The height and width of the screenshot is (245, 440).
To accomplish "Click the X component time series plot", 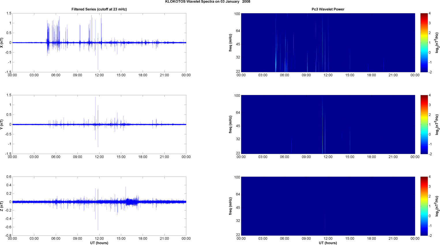I will pyautogui.click(x=99, y=43).
